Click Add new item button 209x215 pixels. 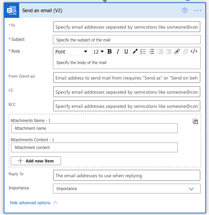(36, 161)
